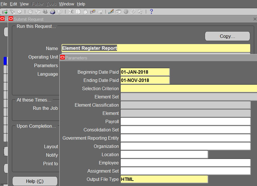The image size is (257, 186).
Task: Click the Government Reporting Entity field
Action: [x=185, y=138]
